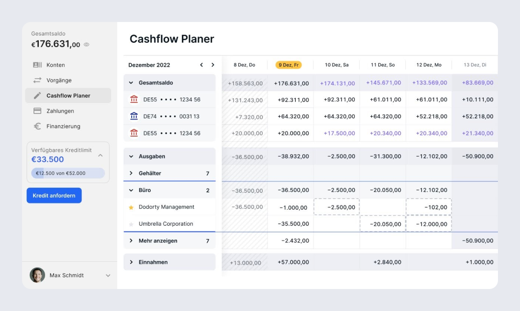
Task: Click the bank icon of the last DE55 account
Action: point(134,133)
